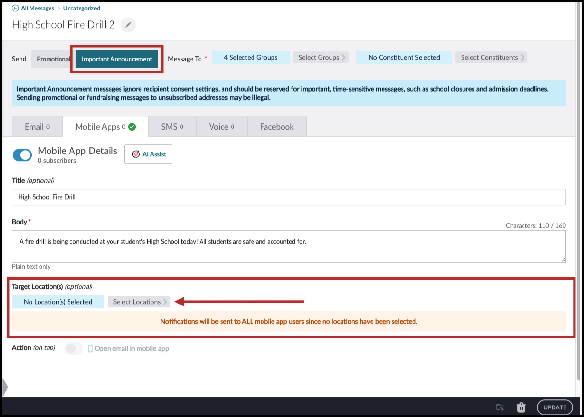Open Uncategorized breadcrumb link
Screen dimensions: 584x417
point(81,8)
